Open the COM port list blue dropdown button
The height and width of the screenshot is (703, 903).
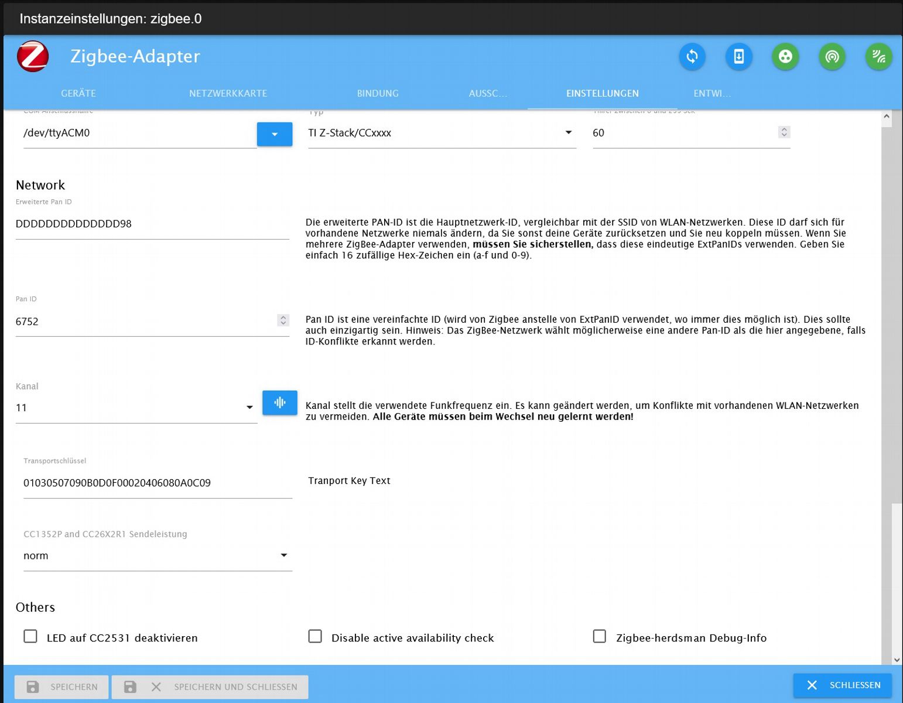275,134
